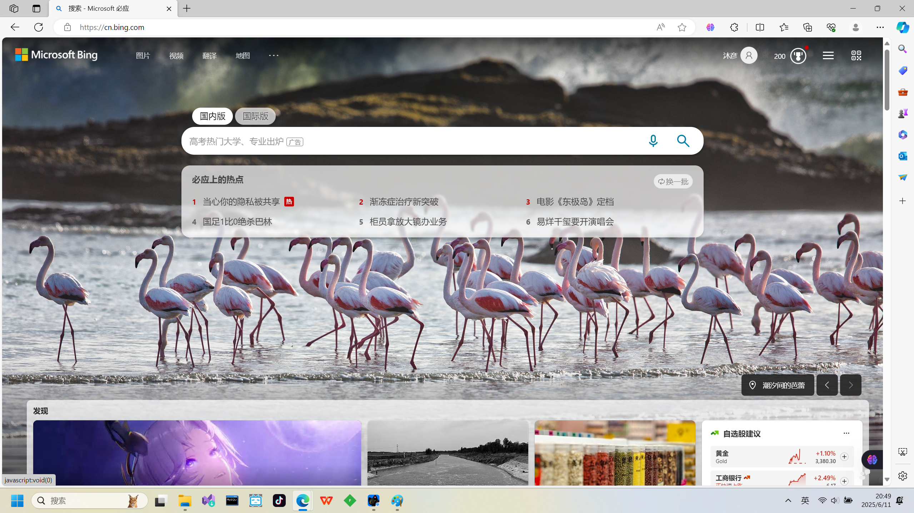The image size is (914, 513).
Task: Add 黄金 Gold to watchlist
Action: click(x=844, y=457)
